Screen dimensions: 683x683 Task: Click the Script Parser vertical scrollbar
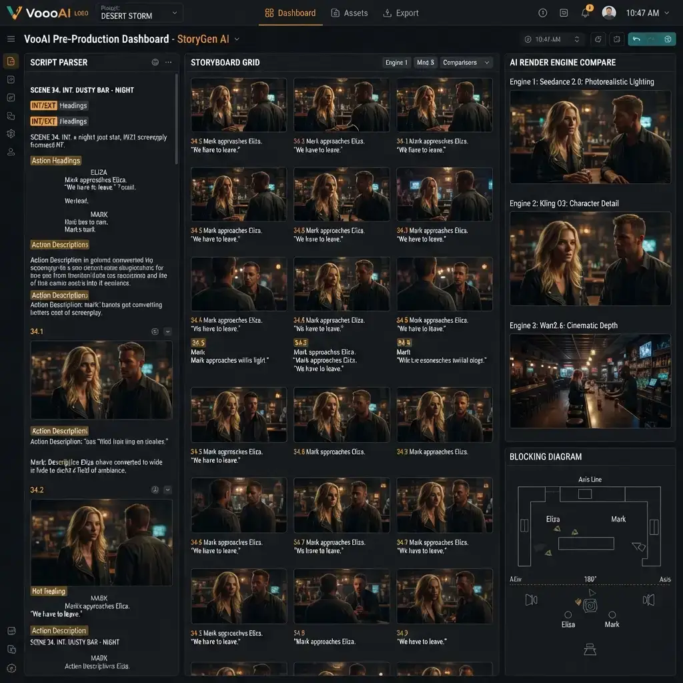(176, 119)
